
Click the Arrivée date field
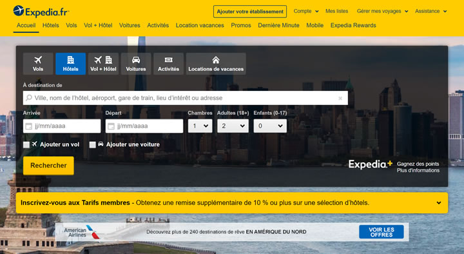(62, 126)
